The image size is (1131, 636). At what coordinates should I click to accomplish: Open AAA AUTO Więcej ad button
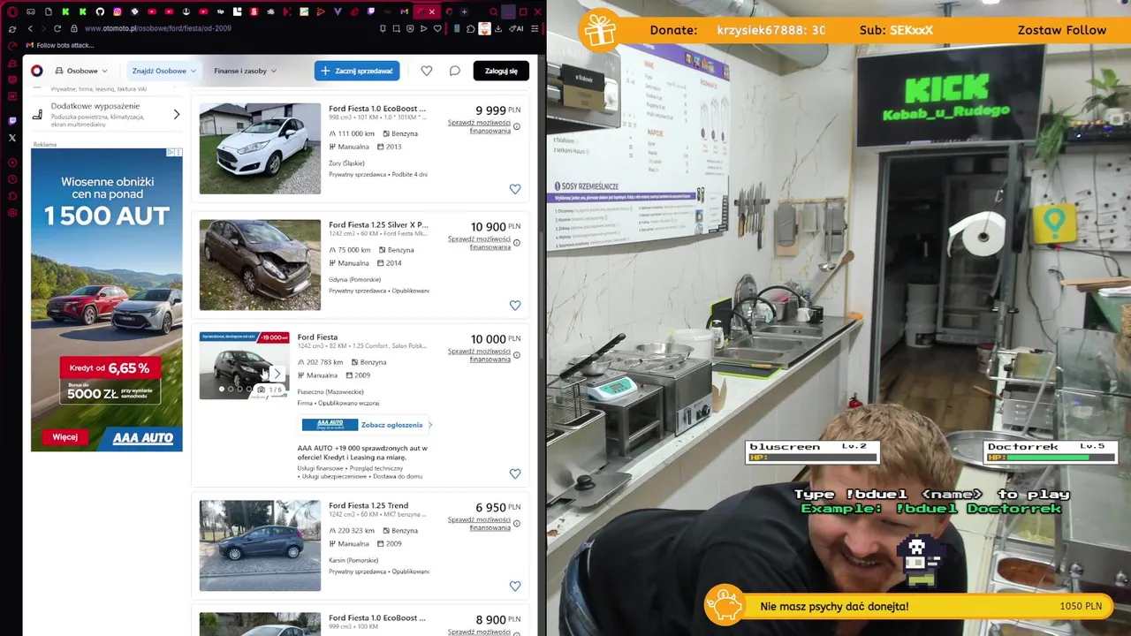click(65, 437)
